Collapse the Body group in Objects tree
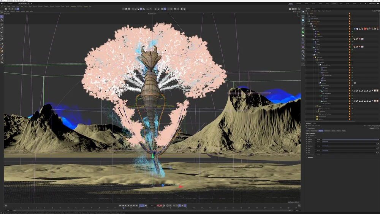The image size is (380, 214). point(312,54)
